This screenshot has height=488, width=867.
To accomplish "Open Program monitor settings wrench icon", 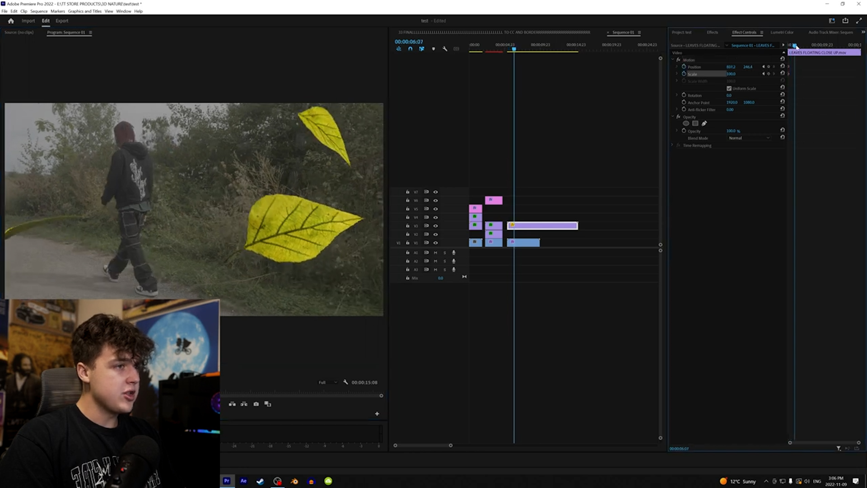I will 345,382.
